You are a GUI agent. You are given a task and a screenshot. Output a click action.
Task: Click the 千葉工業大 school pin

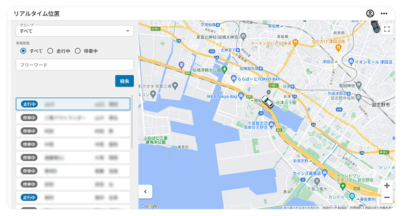click(317, 181)
